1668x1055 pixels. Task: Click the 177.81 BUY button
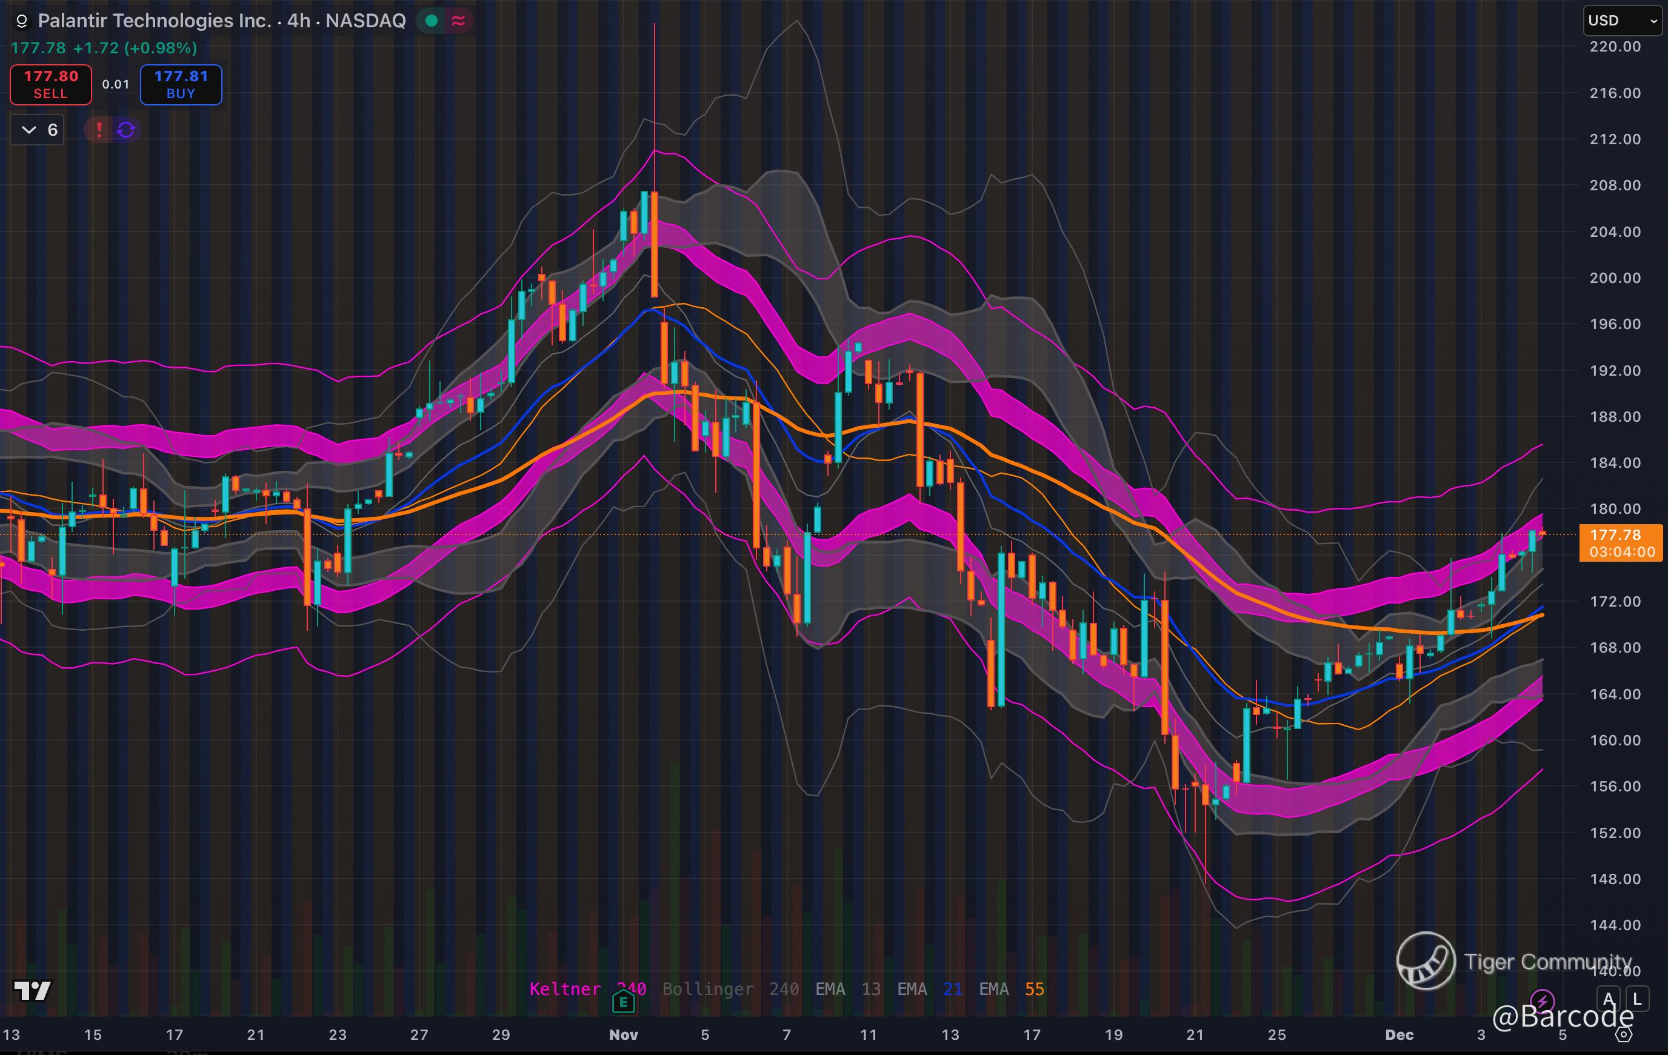181,84
